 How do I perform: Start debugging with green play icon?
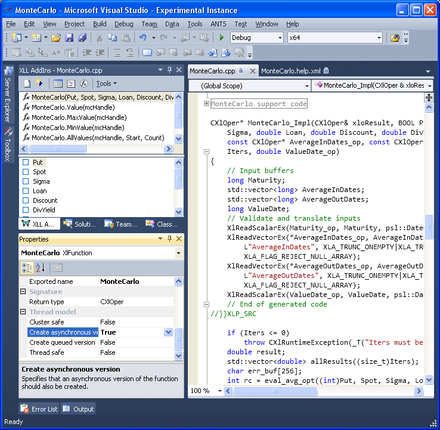(x=221, y=38)
